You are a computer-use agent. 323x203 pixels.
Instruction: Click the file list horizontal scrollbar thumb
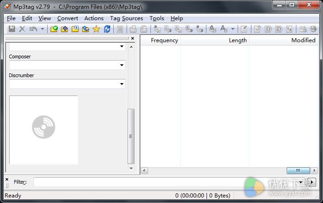(x=298, y=170)
